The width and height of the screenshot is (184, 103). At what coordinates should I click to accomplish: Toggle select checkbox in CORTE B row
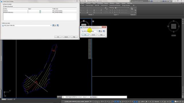pyautogui.click(x=40, y=11)
